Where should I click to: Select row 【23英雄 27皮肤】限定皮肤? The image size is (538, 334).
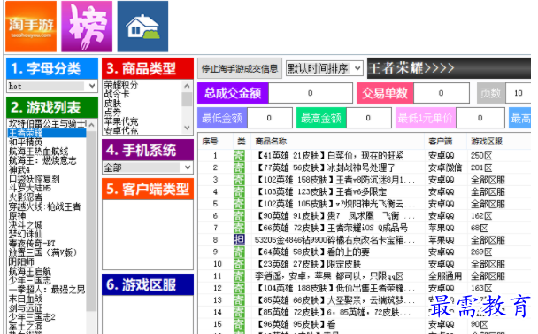pos(365,264)
